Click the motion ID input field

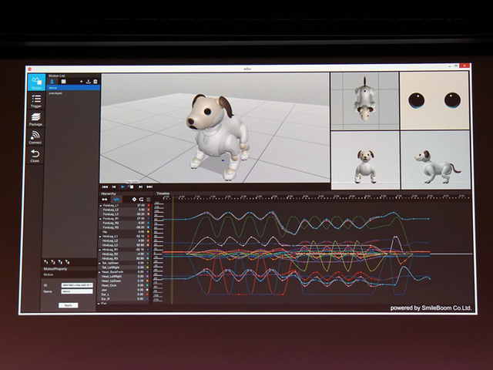click(x=77, y=285)
